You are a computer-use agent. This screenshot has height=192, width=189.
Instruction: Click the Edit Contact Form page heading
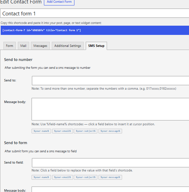point(21,2)
